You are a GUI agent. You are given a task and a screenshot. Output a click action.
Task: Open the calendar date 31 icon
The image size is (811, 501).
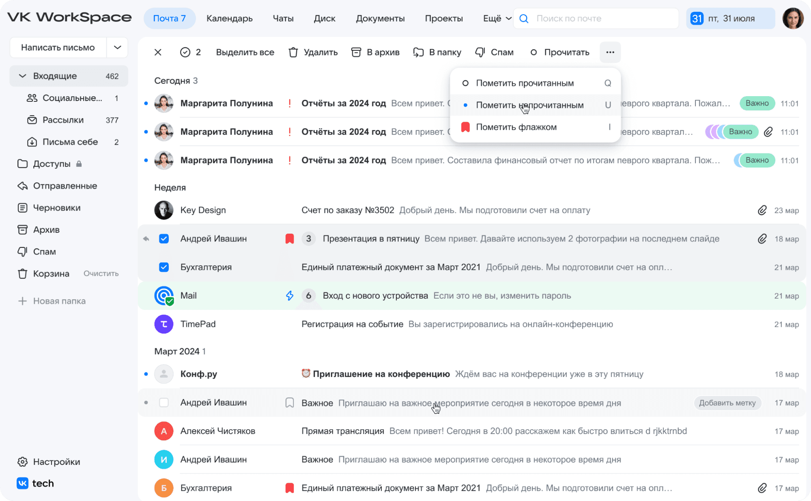coord(697,19)
